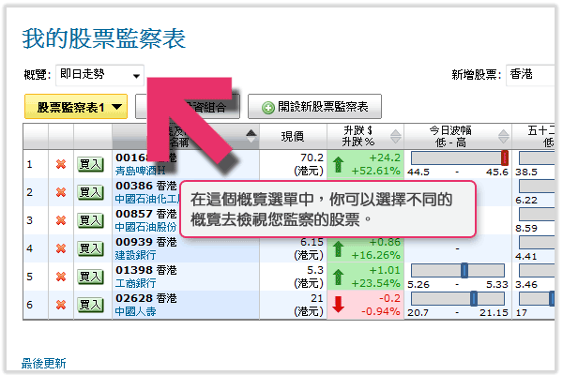Click 買入 button for 青島啤酒H
Screen dimensions: 563x375
pyautogui.click(x=90, y=164)
